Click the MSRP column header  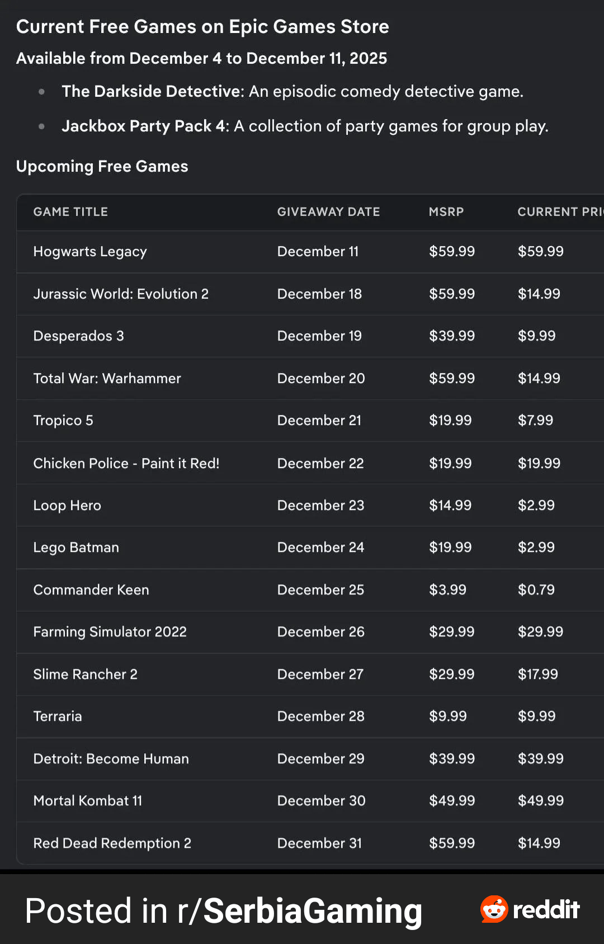[x=446, y=212]
